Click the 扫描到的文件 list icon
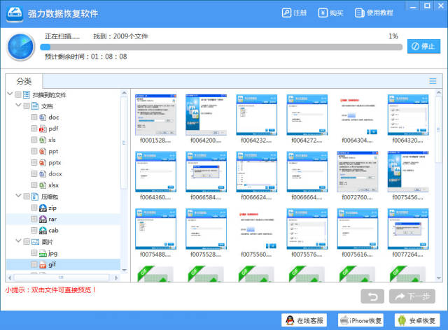448x330 pixels. 27,94
